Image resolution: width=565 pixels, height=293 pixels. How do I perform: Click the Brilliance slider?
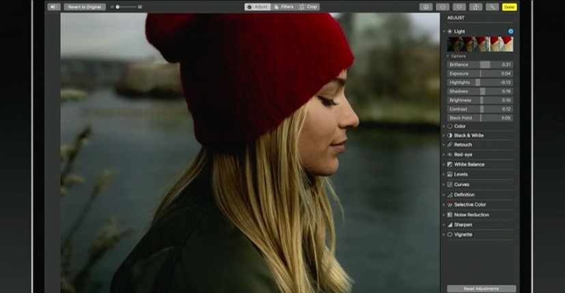coord(480,64)
